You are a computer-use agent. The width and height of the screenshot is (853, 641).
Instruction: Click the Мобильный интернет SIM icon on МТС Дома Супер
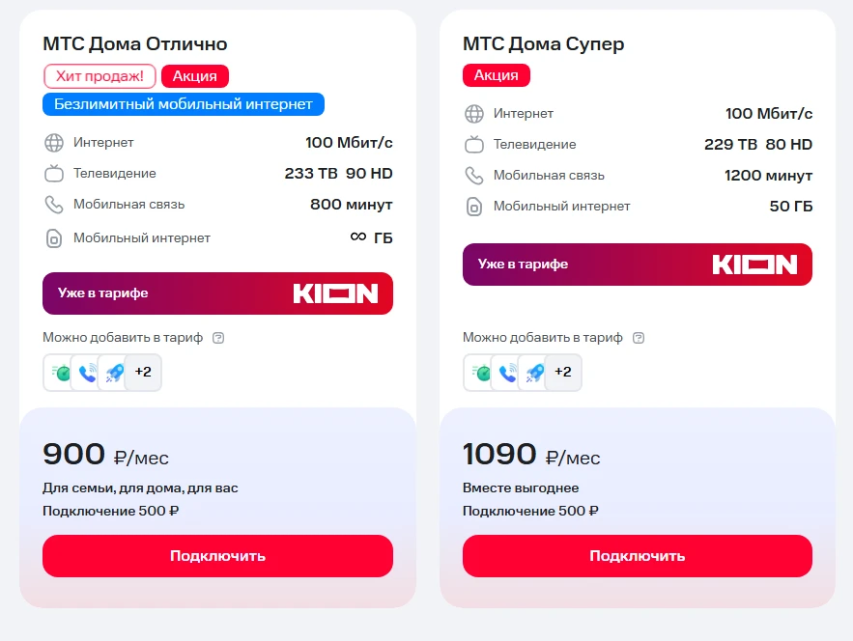tap(473, 206)
